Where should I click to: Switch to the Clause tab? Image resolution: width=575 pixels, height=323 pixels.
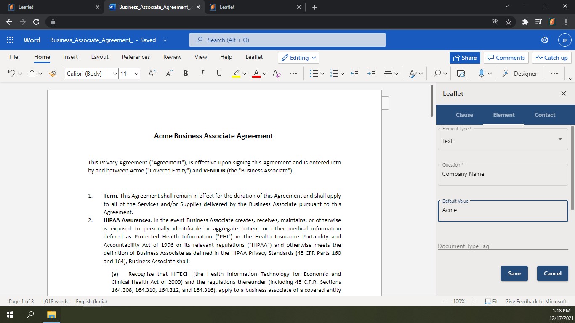pyautogui.click(x=464, y=115)
